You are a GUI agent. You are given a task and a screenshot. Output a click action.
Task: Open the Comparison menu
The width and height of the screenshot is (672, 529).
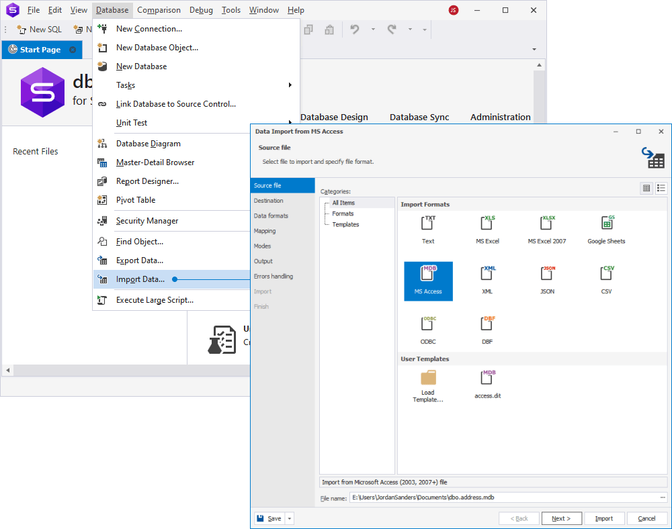(159, 10)
